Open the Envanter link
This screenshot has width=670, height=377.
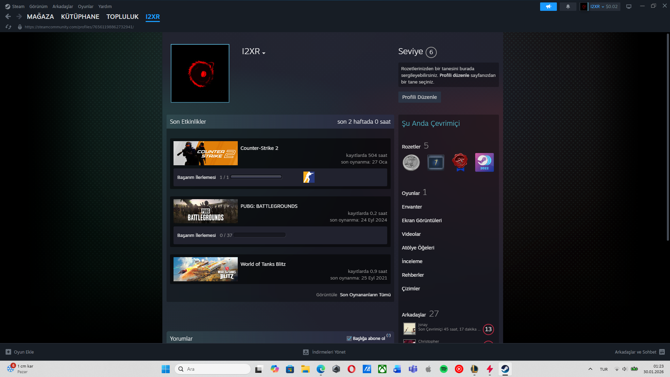412,207
